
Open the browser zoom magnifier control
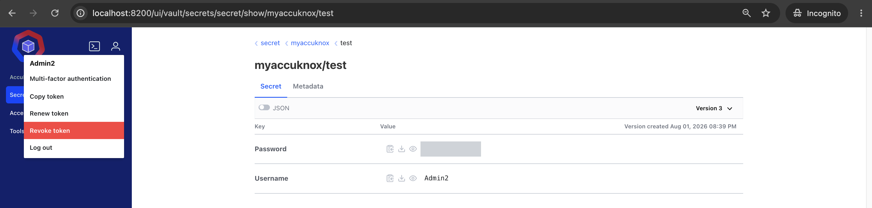tap(746, 13)
